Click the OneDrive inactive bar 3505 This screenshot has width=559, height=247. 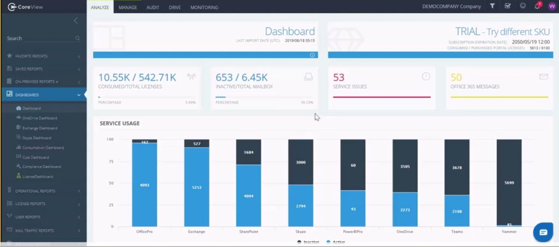coord(405,166)
